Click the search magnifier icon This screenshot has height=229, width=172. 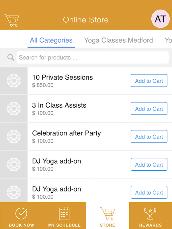[x=11, y=58]
